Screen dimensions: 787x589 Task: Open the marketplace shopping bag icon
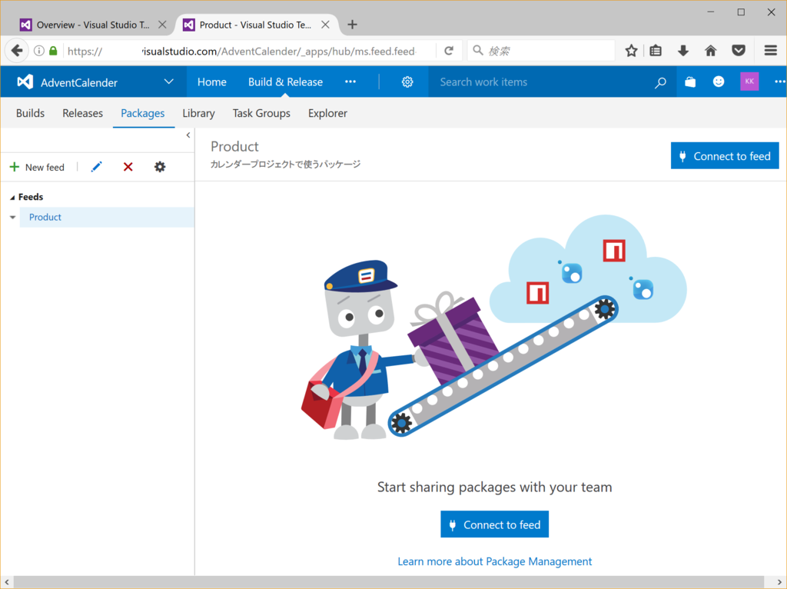click(x=690, y=82)
